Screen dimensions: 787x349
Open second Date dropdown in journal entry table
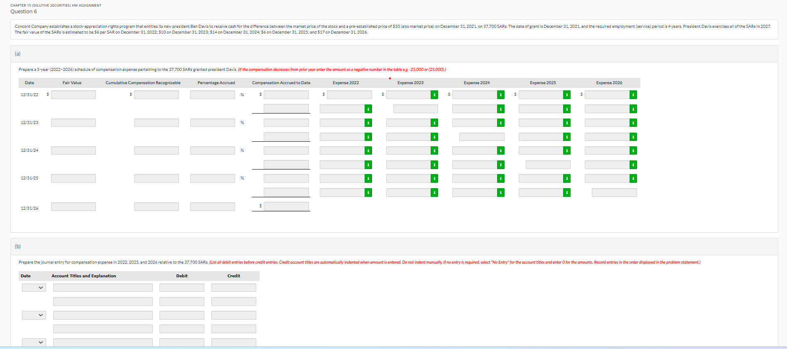tap(34, 315)
